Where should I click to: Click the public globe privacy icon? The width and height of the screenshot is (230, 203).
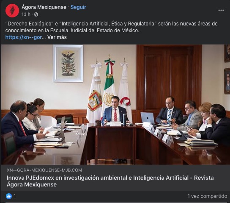pyautogui.click(x=36, y=14)
